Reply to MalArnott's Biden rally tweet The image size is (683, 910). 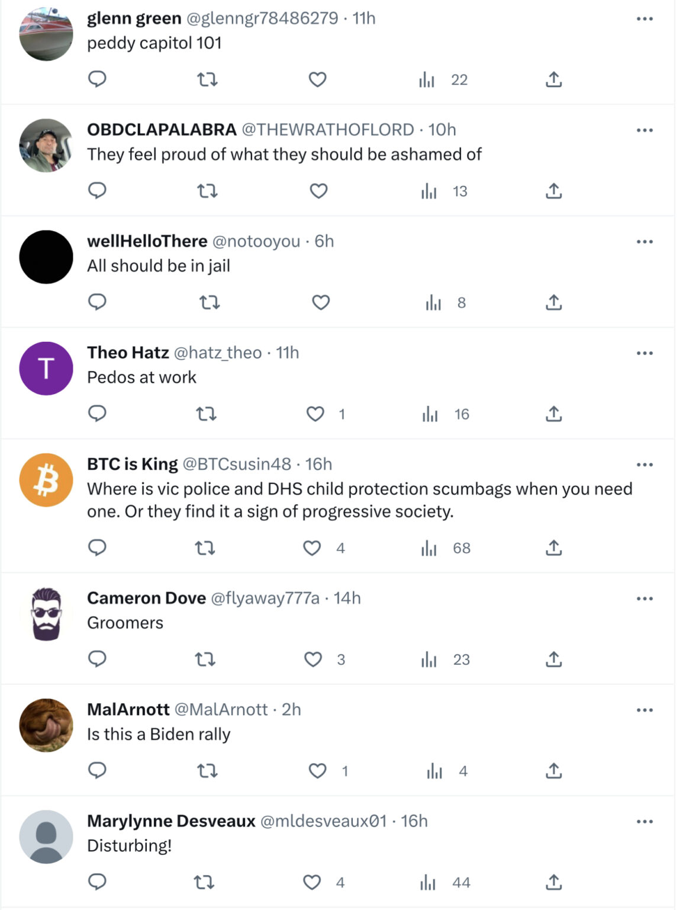(x=97, y=770)
